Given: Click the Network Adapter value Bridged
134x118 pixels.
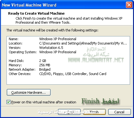Looking at the screenshot, I should [x=45, y=69].
